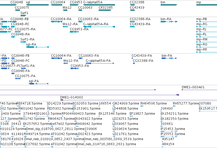
Task: Select the bin-PA protein glyph
Action: [169, 58]
